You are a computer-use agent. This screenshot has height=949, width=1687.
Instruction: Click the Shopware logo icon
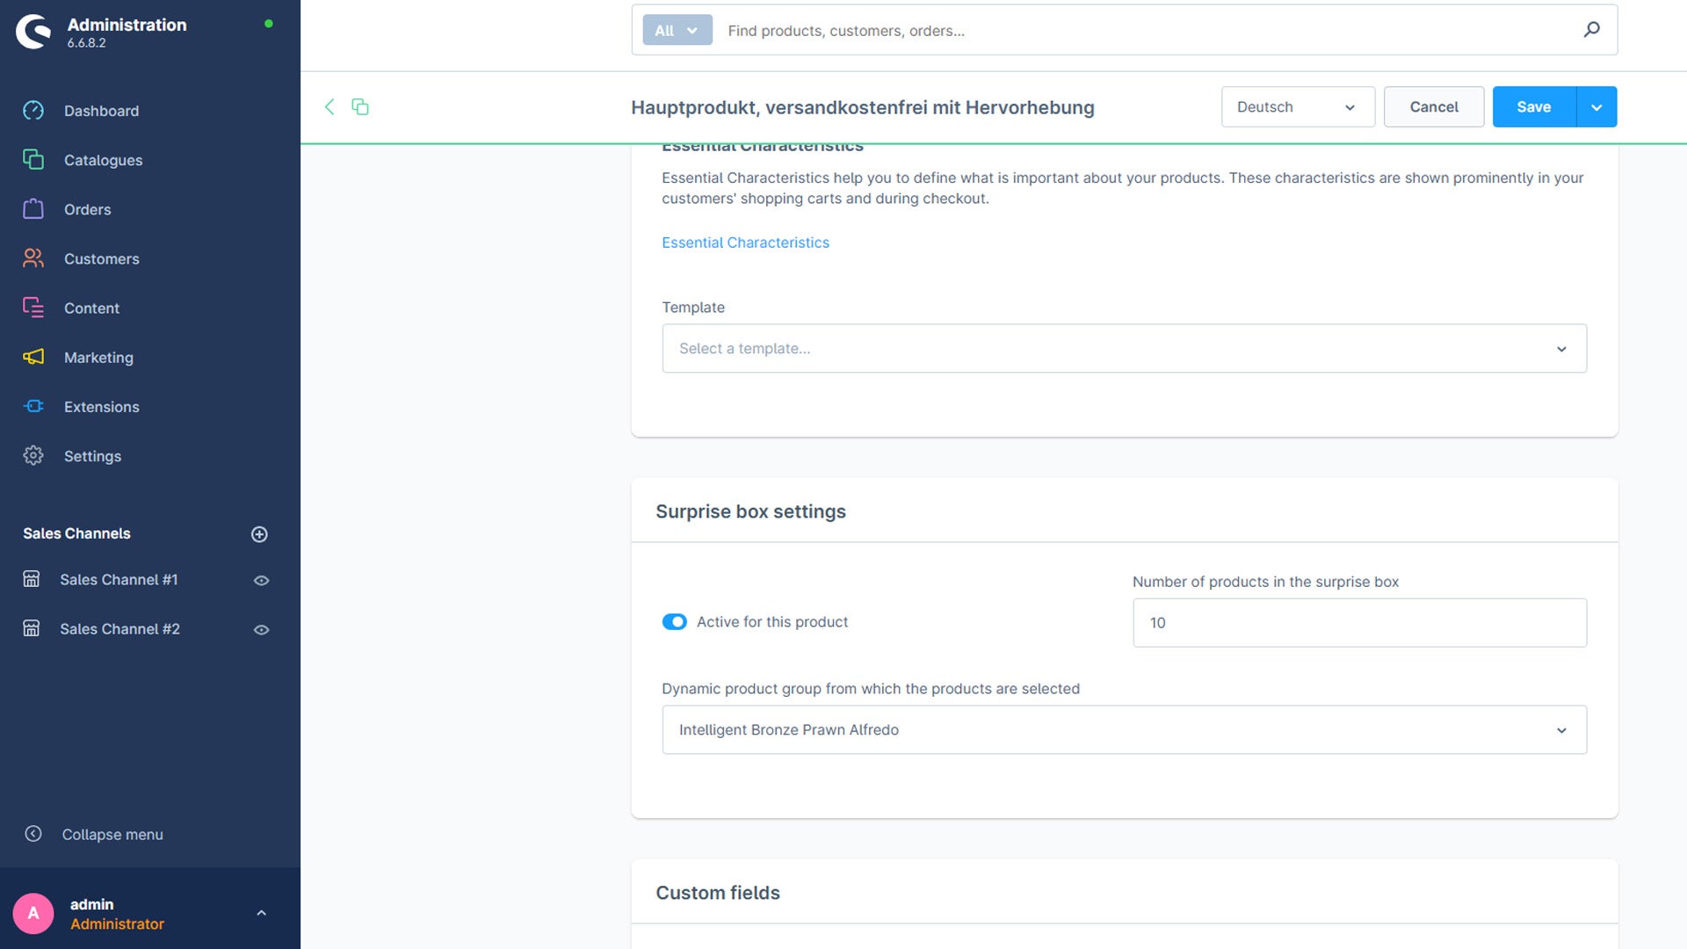point(33,32)
